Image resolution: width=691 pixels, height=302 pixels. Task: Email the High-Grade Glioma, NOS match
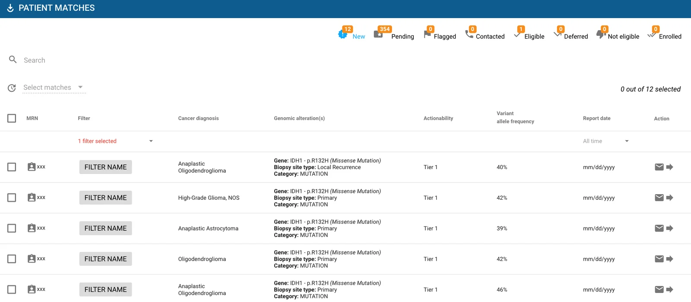click(659, 198)
